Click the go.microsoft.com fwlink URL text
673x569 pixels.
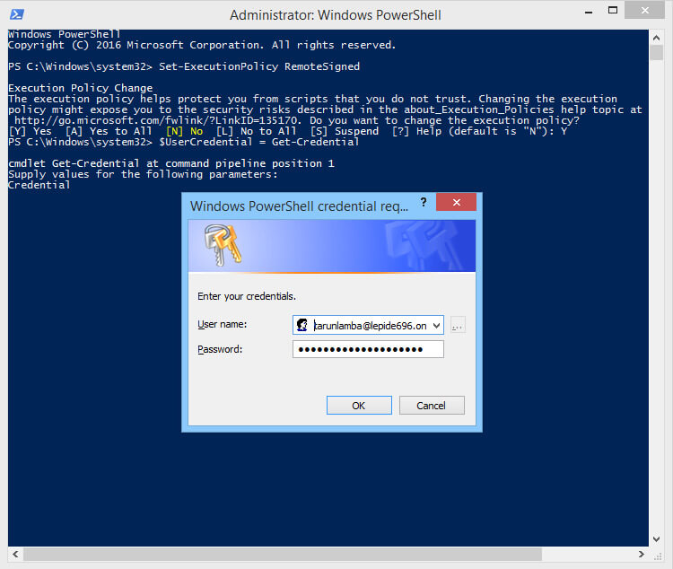click(157, 120)
